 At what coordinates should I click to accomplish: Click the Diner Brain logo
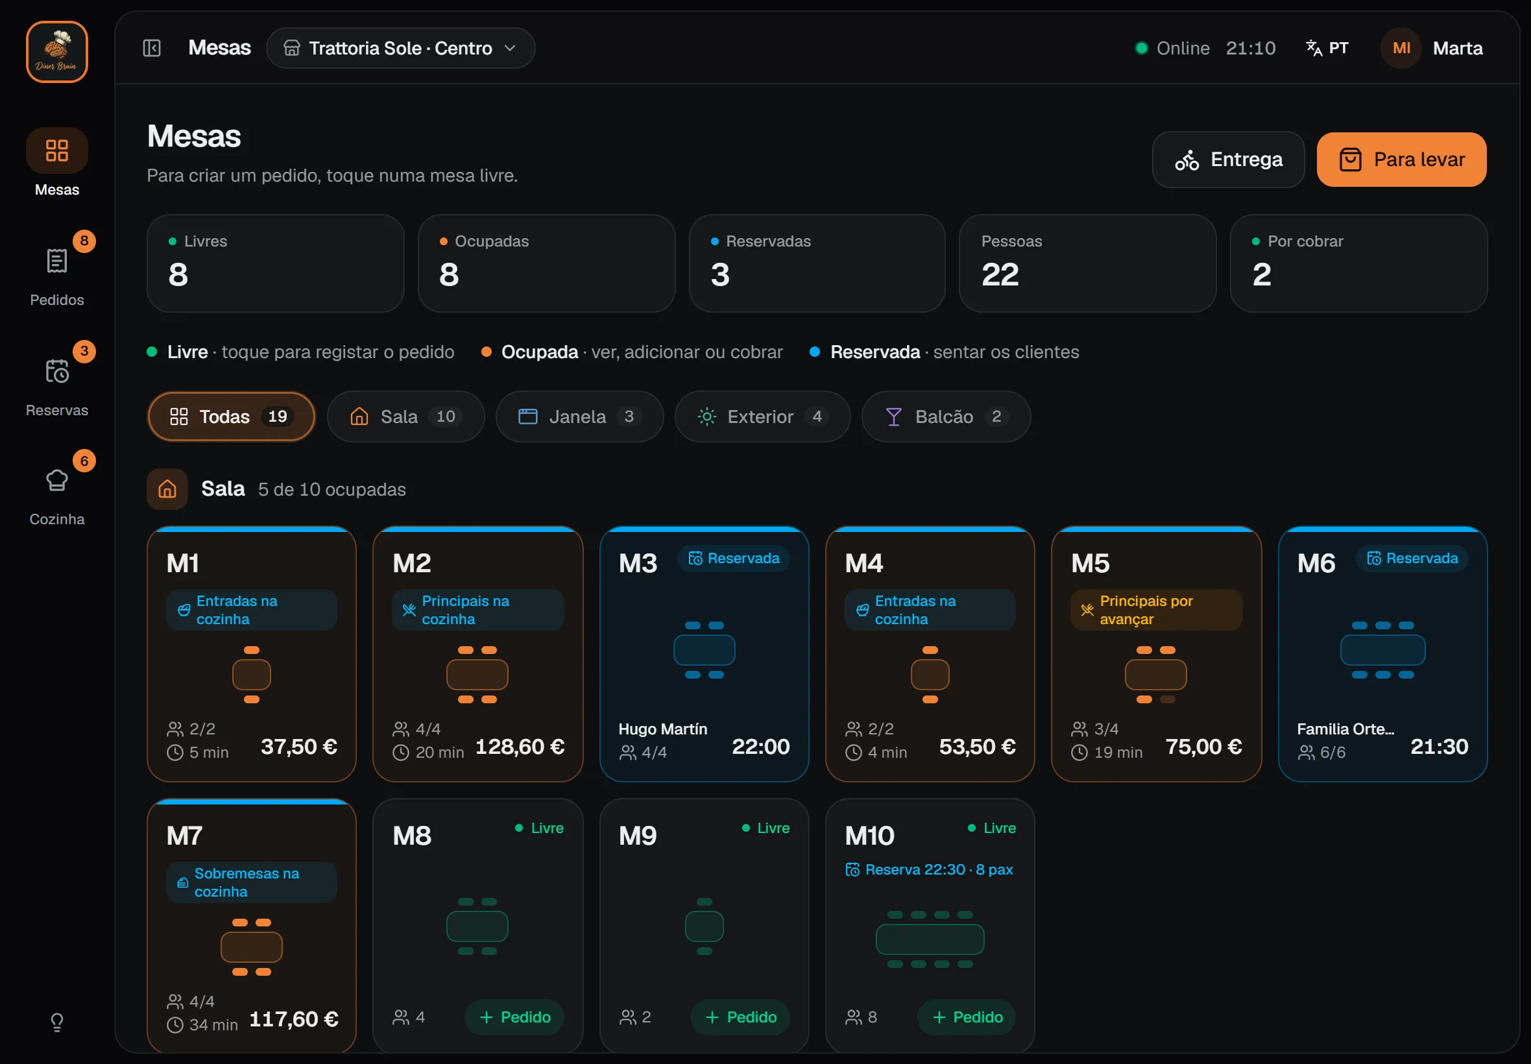56,52
